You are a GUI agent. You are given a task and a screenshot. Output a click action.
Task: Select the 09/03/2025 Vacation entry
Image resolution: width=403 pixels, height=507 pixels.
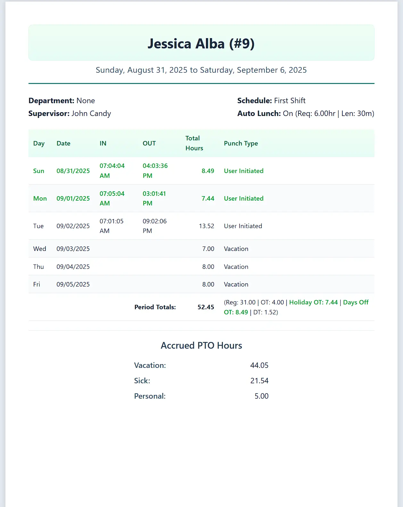(236, 249)
